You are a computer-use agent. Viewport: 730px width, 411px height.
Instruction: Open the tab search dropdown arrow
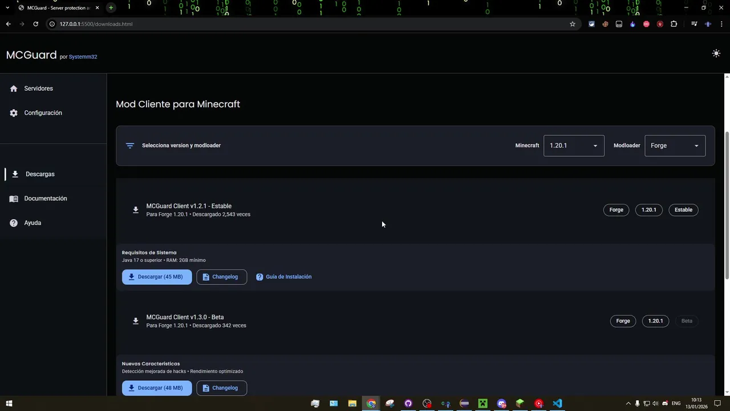(x=7, y=7)
